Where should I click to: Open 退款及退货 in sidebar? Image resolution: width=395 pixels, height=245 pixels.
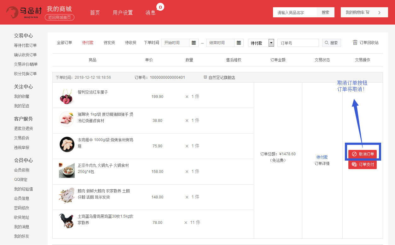[24, 128]
